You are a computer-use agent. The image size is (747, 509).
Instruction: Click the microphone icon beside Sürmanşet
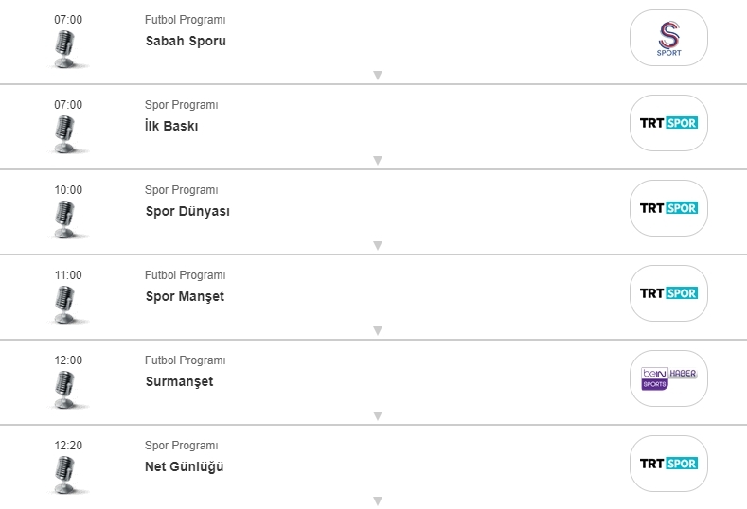[65, 389]
